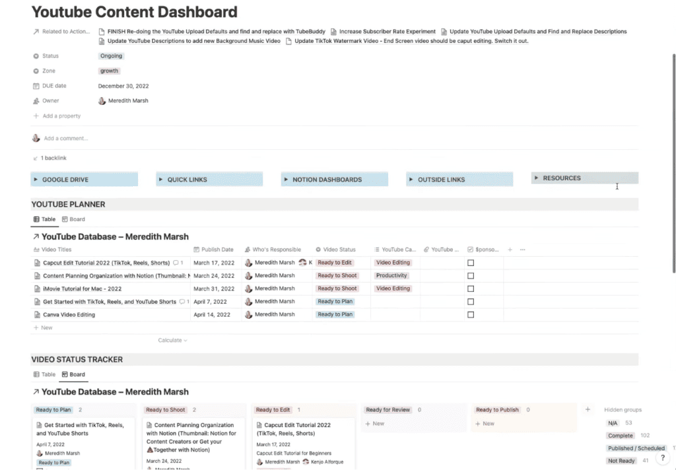
Task: Click the backlink arrow icon
Action: tap(36, 158)
